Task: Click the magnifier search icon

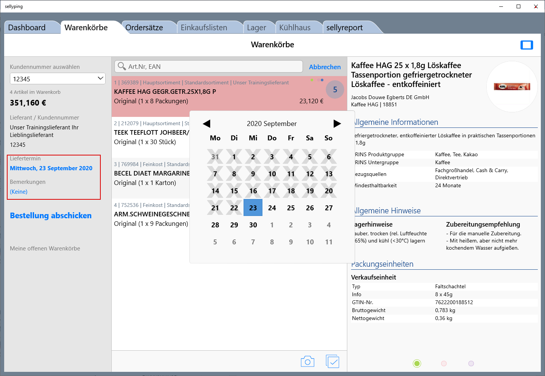Action: (122, 66)
